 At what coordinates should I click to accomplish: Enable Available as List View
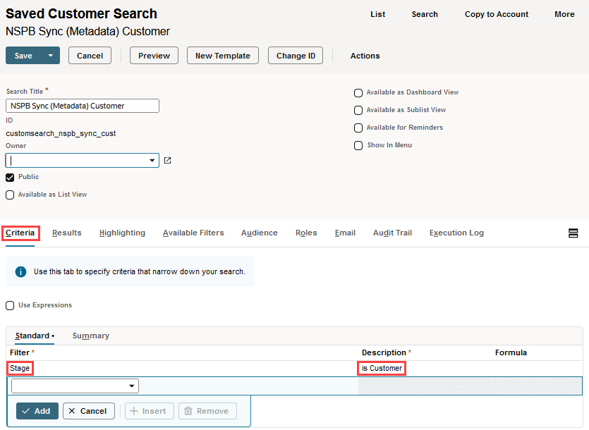10,195
